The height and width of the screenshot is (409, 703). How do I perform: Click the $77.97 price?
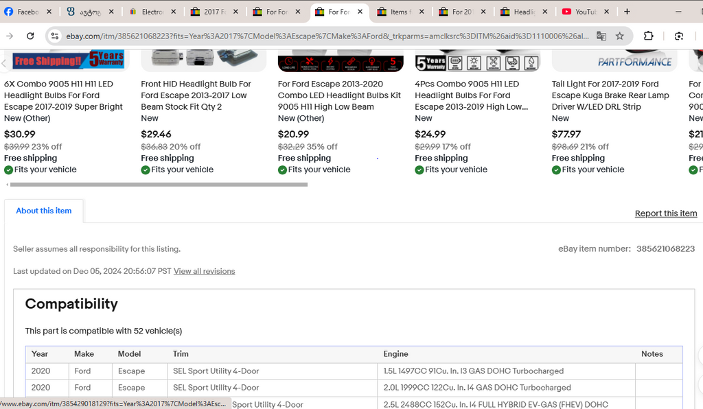click(x=566, y=135)
